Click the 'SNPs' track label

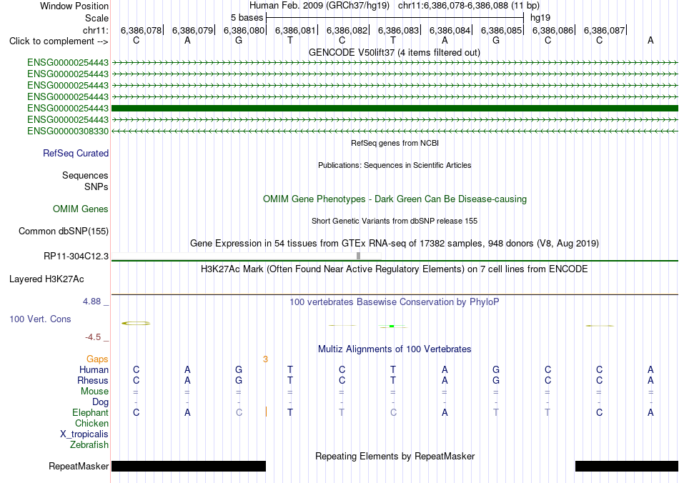(x=96, y=187)
